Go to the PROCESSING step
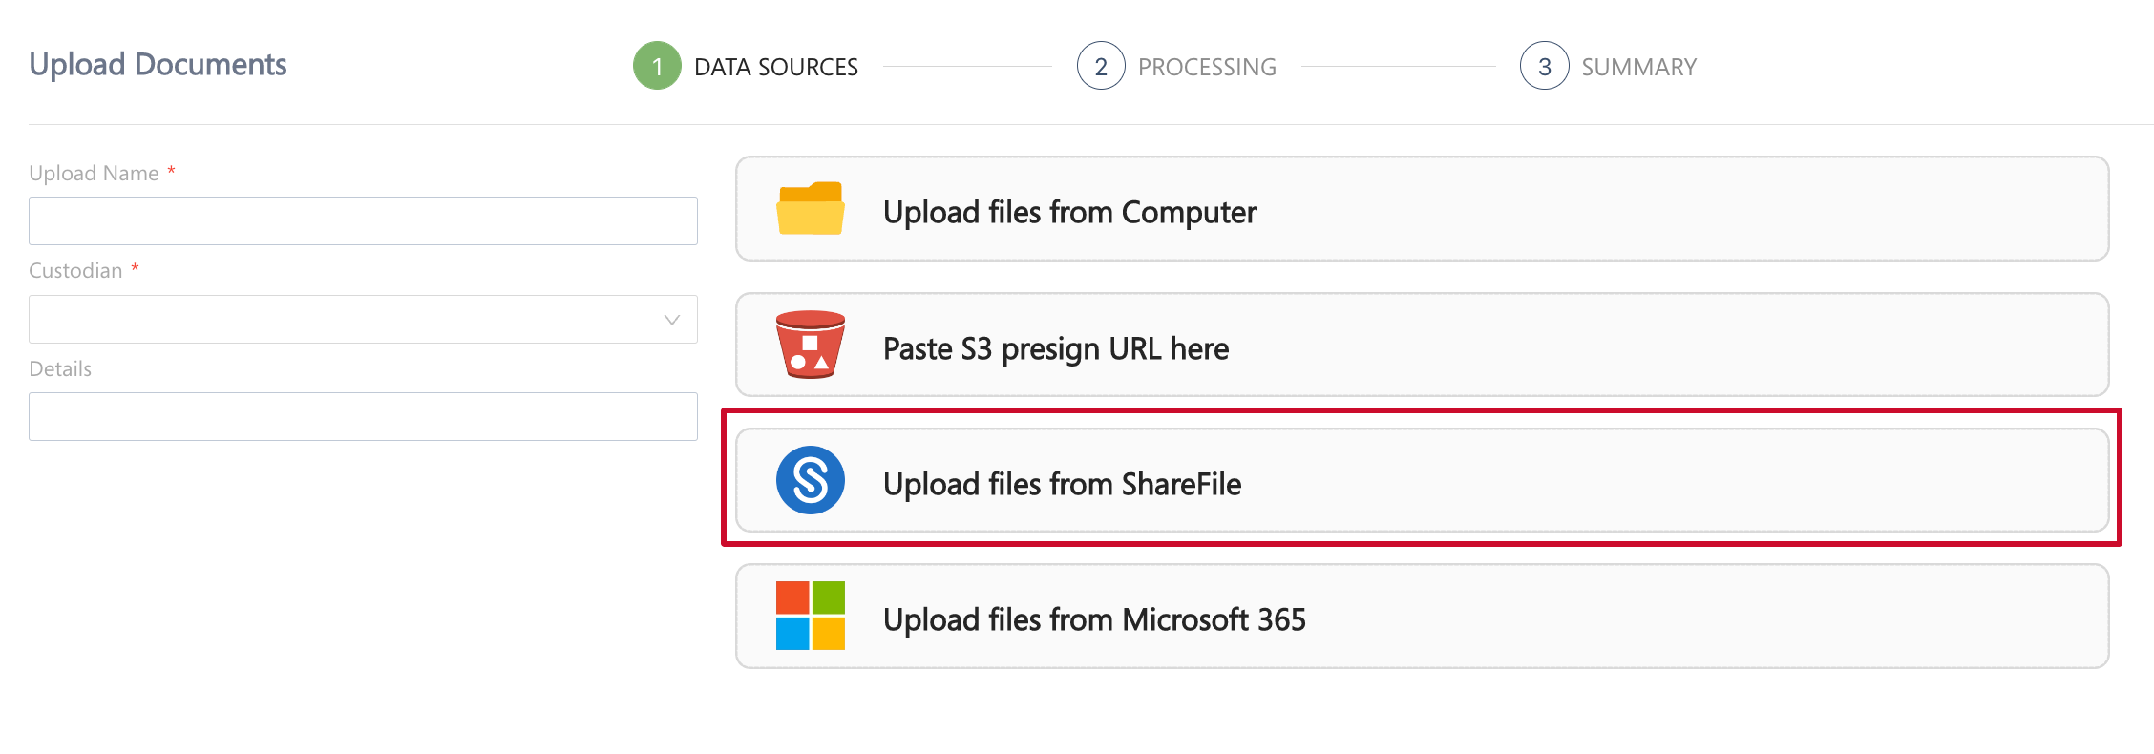Viewport: 2154px width, 754px height. click(x=1207, y=67)
